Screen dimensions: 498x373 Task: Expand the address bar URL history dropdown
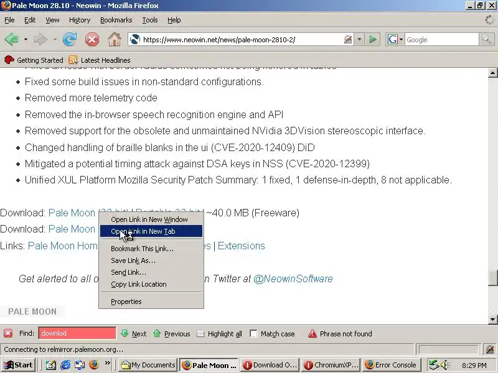pyautogui.click(x=359, y=40)
